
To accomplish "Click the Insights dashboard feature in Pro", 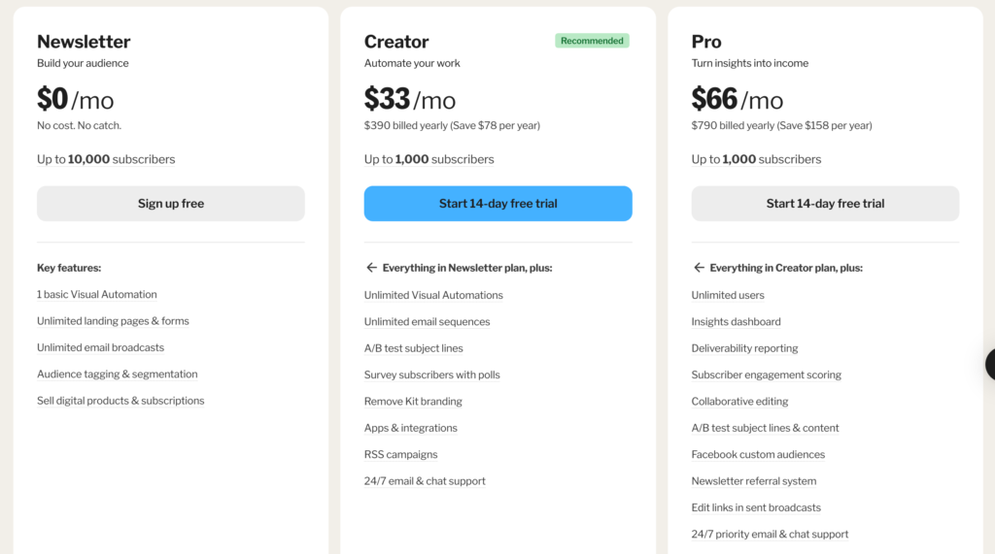I will pyautogui.click(x=736, y=322).
